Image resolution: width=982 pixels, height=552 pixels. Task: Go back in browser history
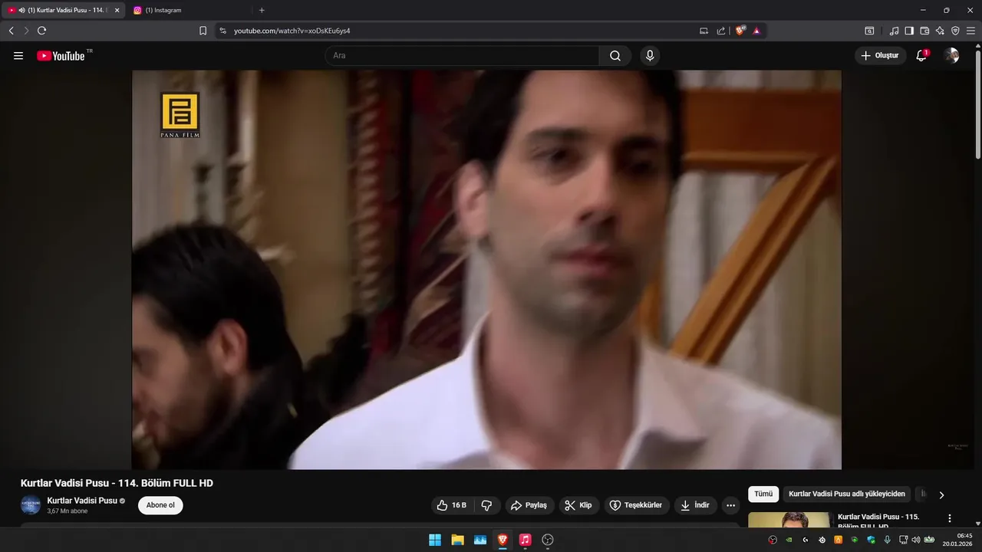pyautogui.click(x=11, y=31)
